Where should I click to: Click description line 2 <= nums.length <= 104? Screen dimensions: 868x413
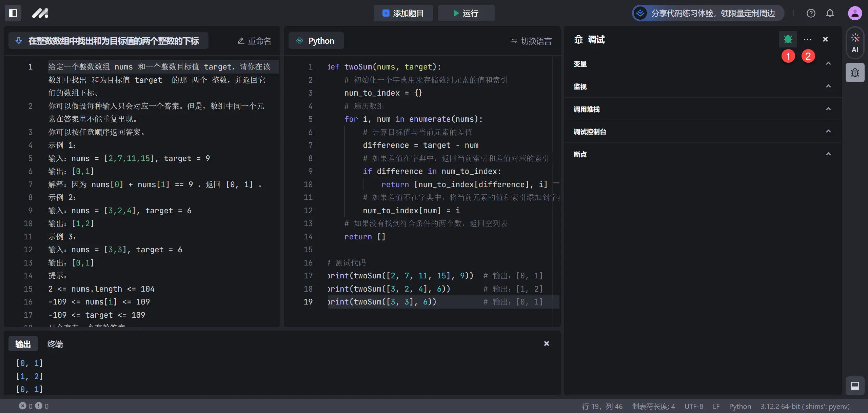click(x=101, y=289)
